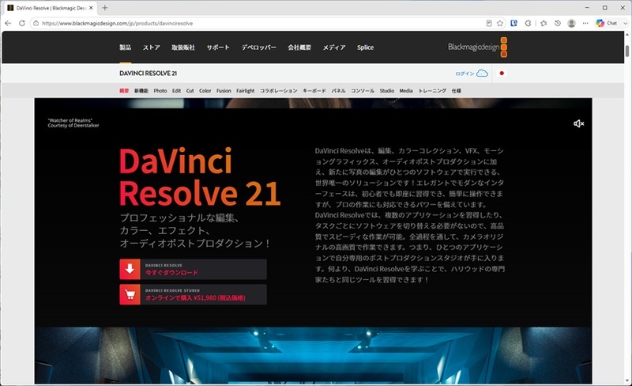Click the blue studio image below hero
Viewport: 632px width, 386px height.
pyautogui.click(x=313, y=355)
